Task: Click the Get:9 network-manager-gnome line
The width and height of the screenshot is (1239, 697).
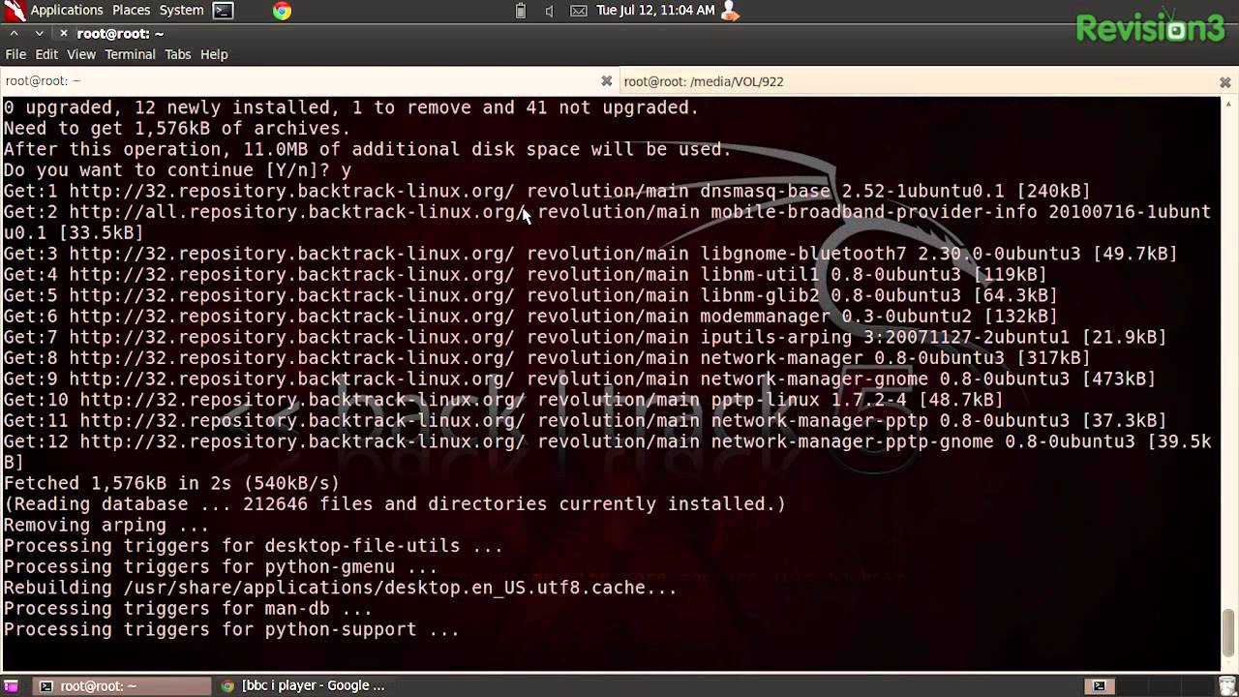Action: [580, 379]
